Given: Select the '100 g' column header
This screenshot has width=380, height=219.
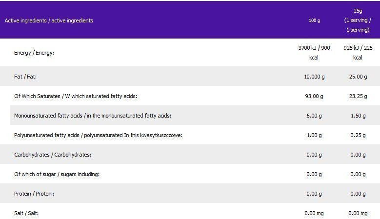Looking at the screenshot, I should [x=314, y=20].
